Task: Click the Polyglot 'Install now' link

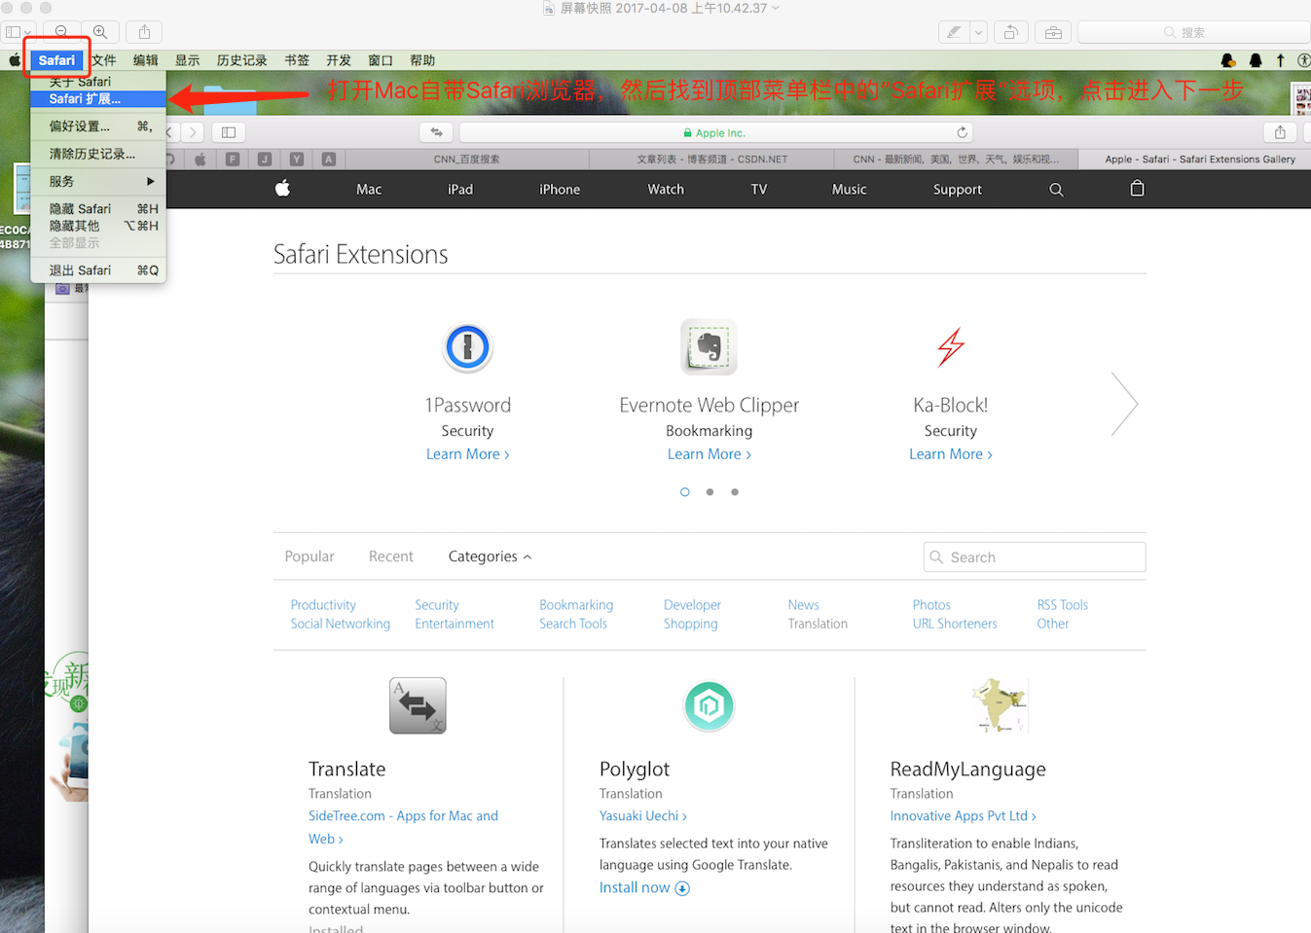Action: pos(643,887)
